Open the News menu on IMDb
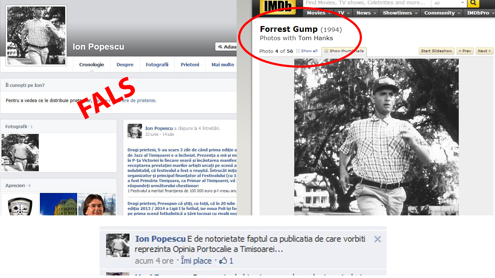Viewport: 495px width, 278px height. (x=366, y=13)
